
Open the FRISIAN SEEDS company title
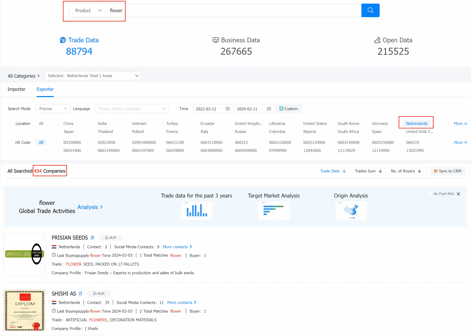click(70, 238)
